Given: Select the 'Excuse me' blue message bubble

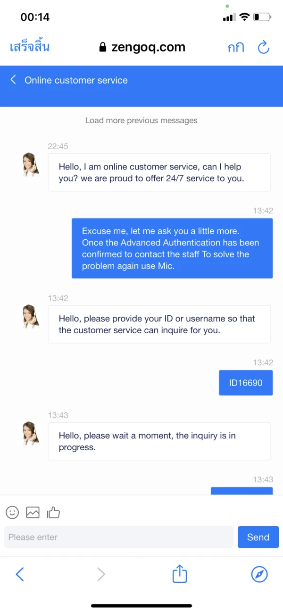Looking at the screenshot, I should (x=172, y=248).
